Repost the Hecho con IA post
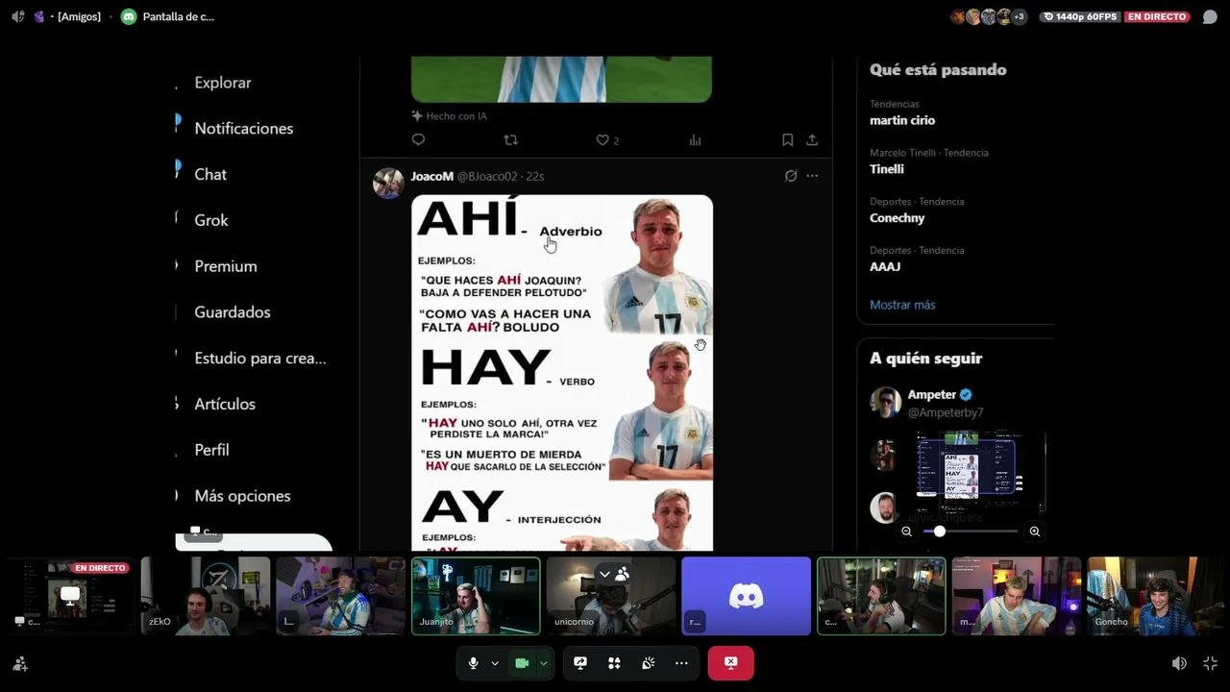Screen dimensions: 1230x692 pyautogui.click(x=510, y=140)
